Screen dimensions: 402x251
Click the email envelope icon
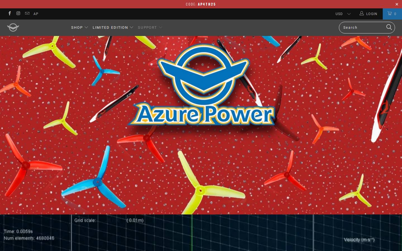coord(27,13)
